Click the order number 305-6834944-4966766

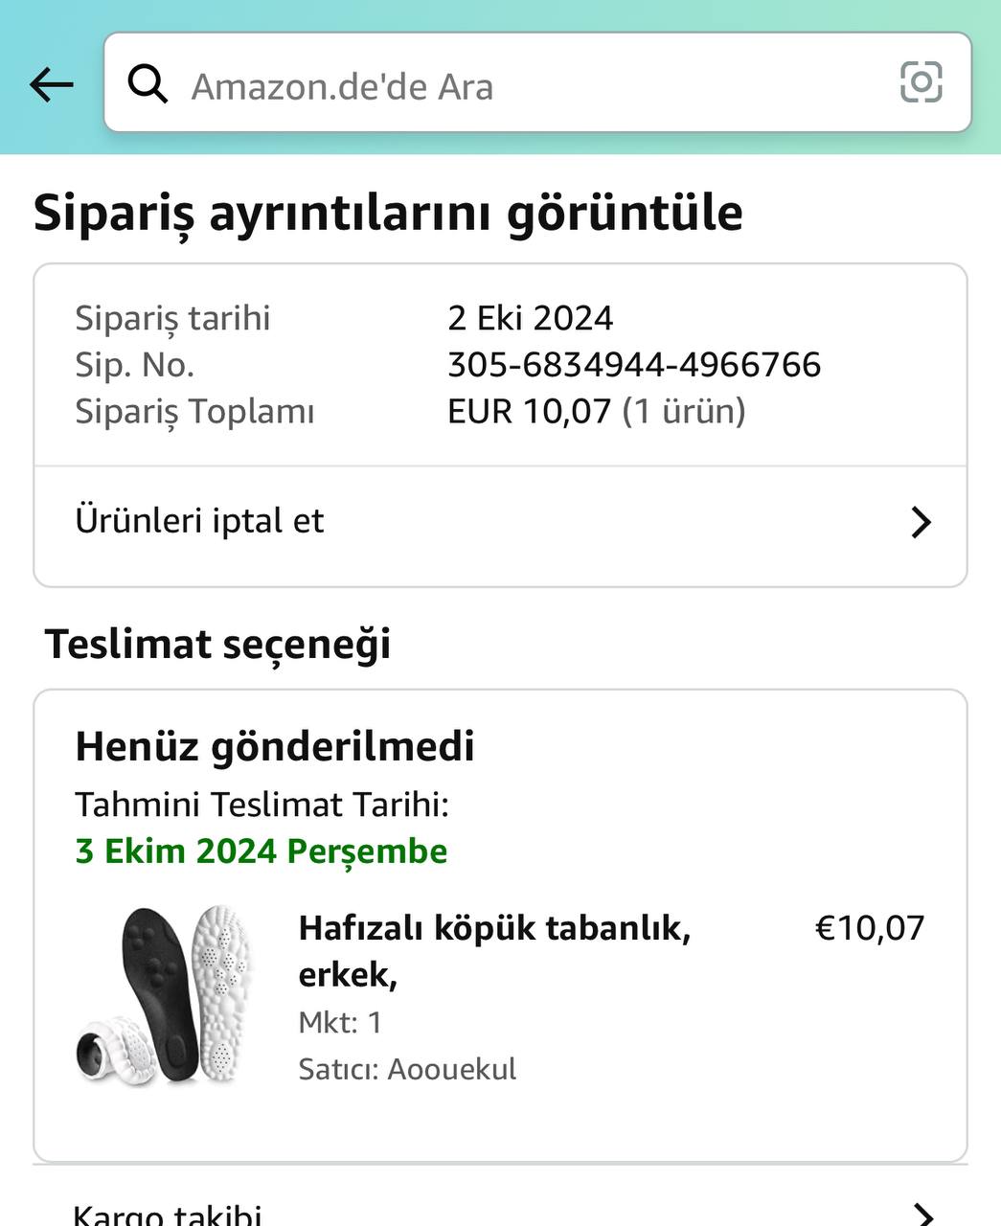[634, 365]
